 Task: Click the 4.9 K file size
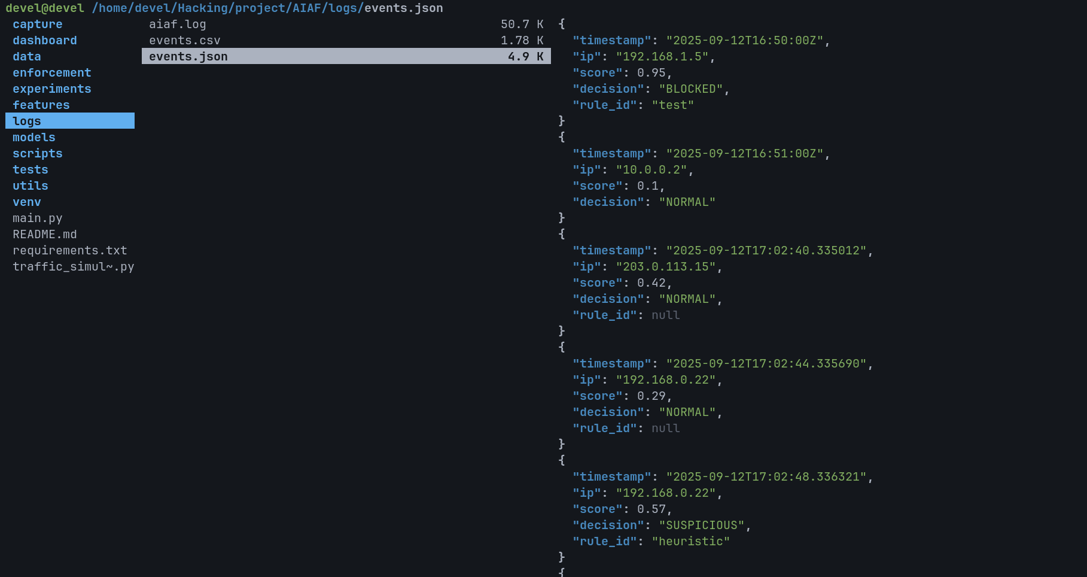point(526,57)
